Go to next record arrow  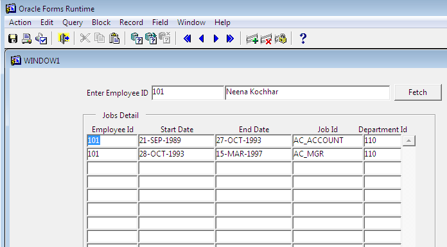pyautogui.click(x=216, y=38)
